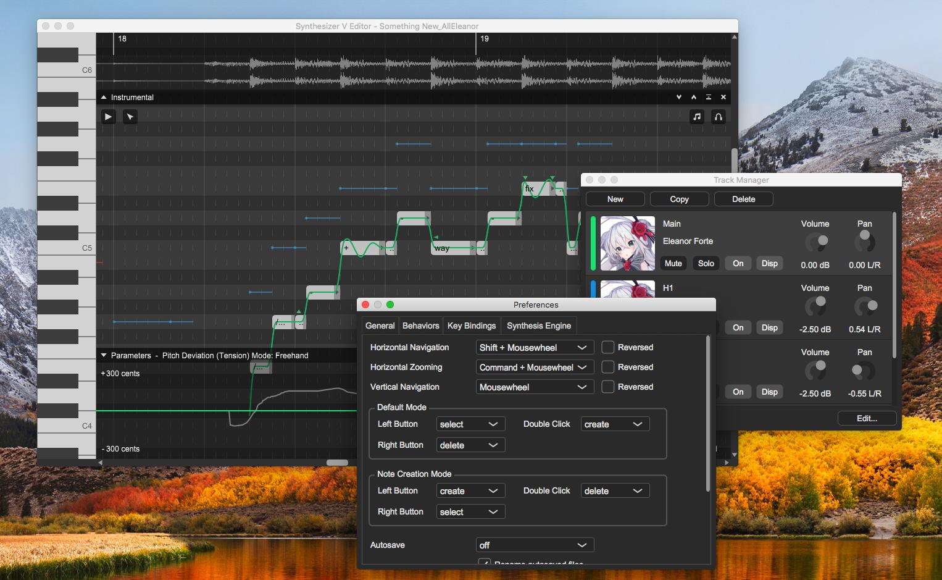Open the Horizontal Zooming dropdown
The image size is (942, 580).
tap(535, 368)
